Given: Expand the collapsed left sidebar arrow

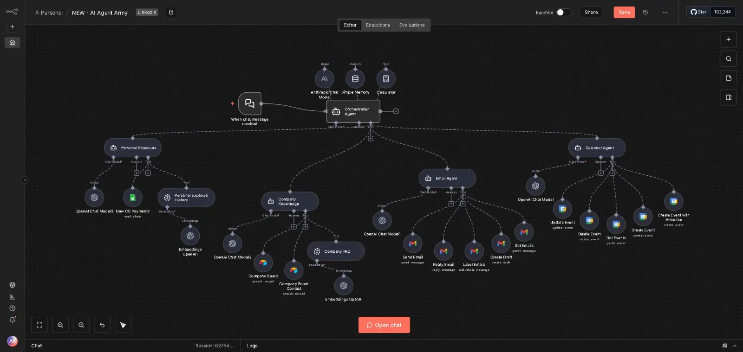Looking at the screenshot, I should pyautogui.click(x=25, y=180).
